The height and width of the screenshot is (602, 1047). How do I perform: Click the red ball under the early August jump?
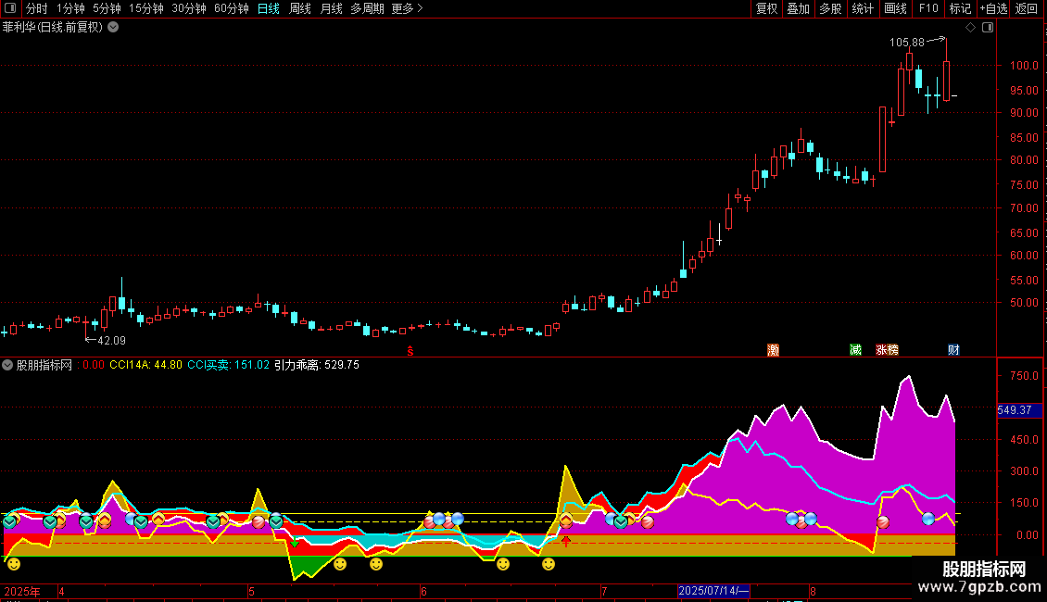pos(883,522)
